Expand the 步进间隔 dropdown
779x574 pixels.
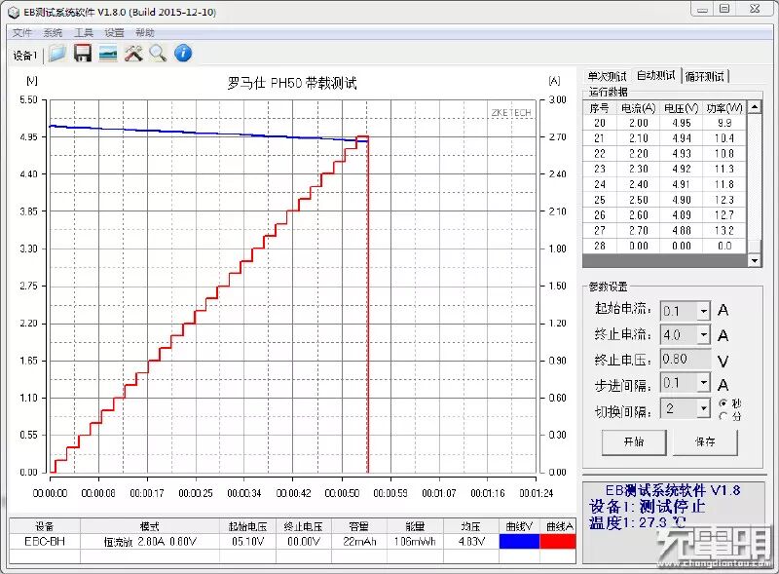tap(703, 382)
